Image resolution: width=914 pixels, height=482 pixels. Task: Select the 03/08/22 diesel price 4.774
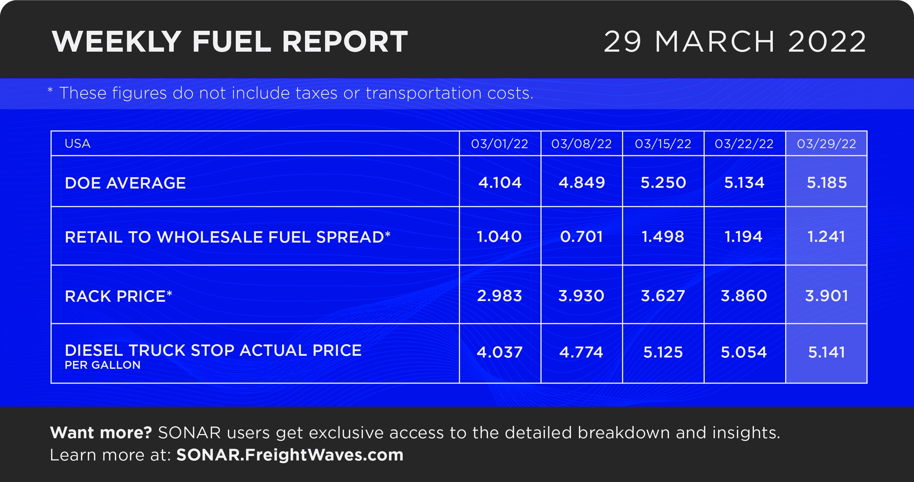click(581, 352)
